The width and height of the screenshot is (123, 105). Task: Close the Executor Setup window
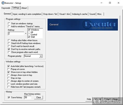[x=118, y=3]
